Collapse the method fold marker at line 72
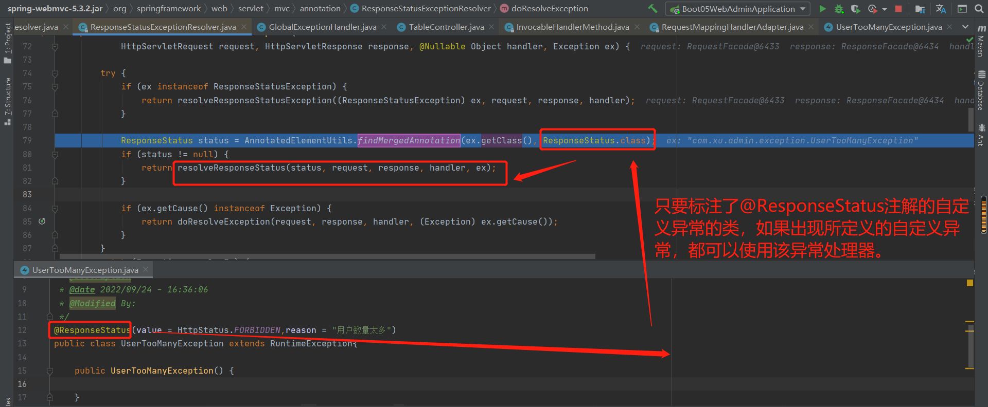This screenshot has width=988, height=407. tap(55, 46)
